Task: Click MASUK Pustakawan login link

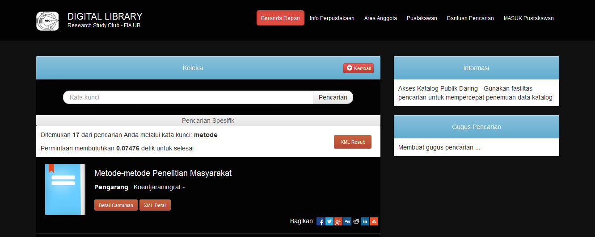Action: coord(528,18)
